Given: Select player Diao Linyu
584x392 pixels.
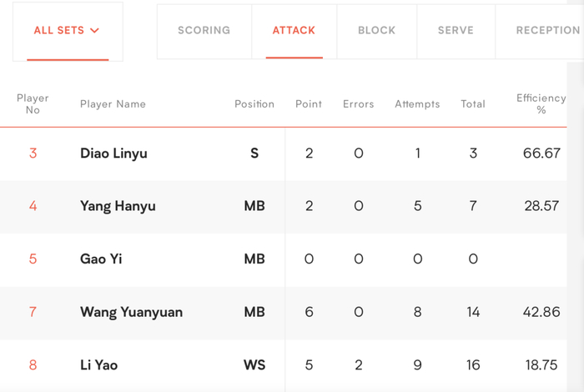Looking at the screenshot, I should [113, 153].
